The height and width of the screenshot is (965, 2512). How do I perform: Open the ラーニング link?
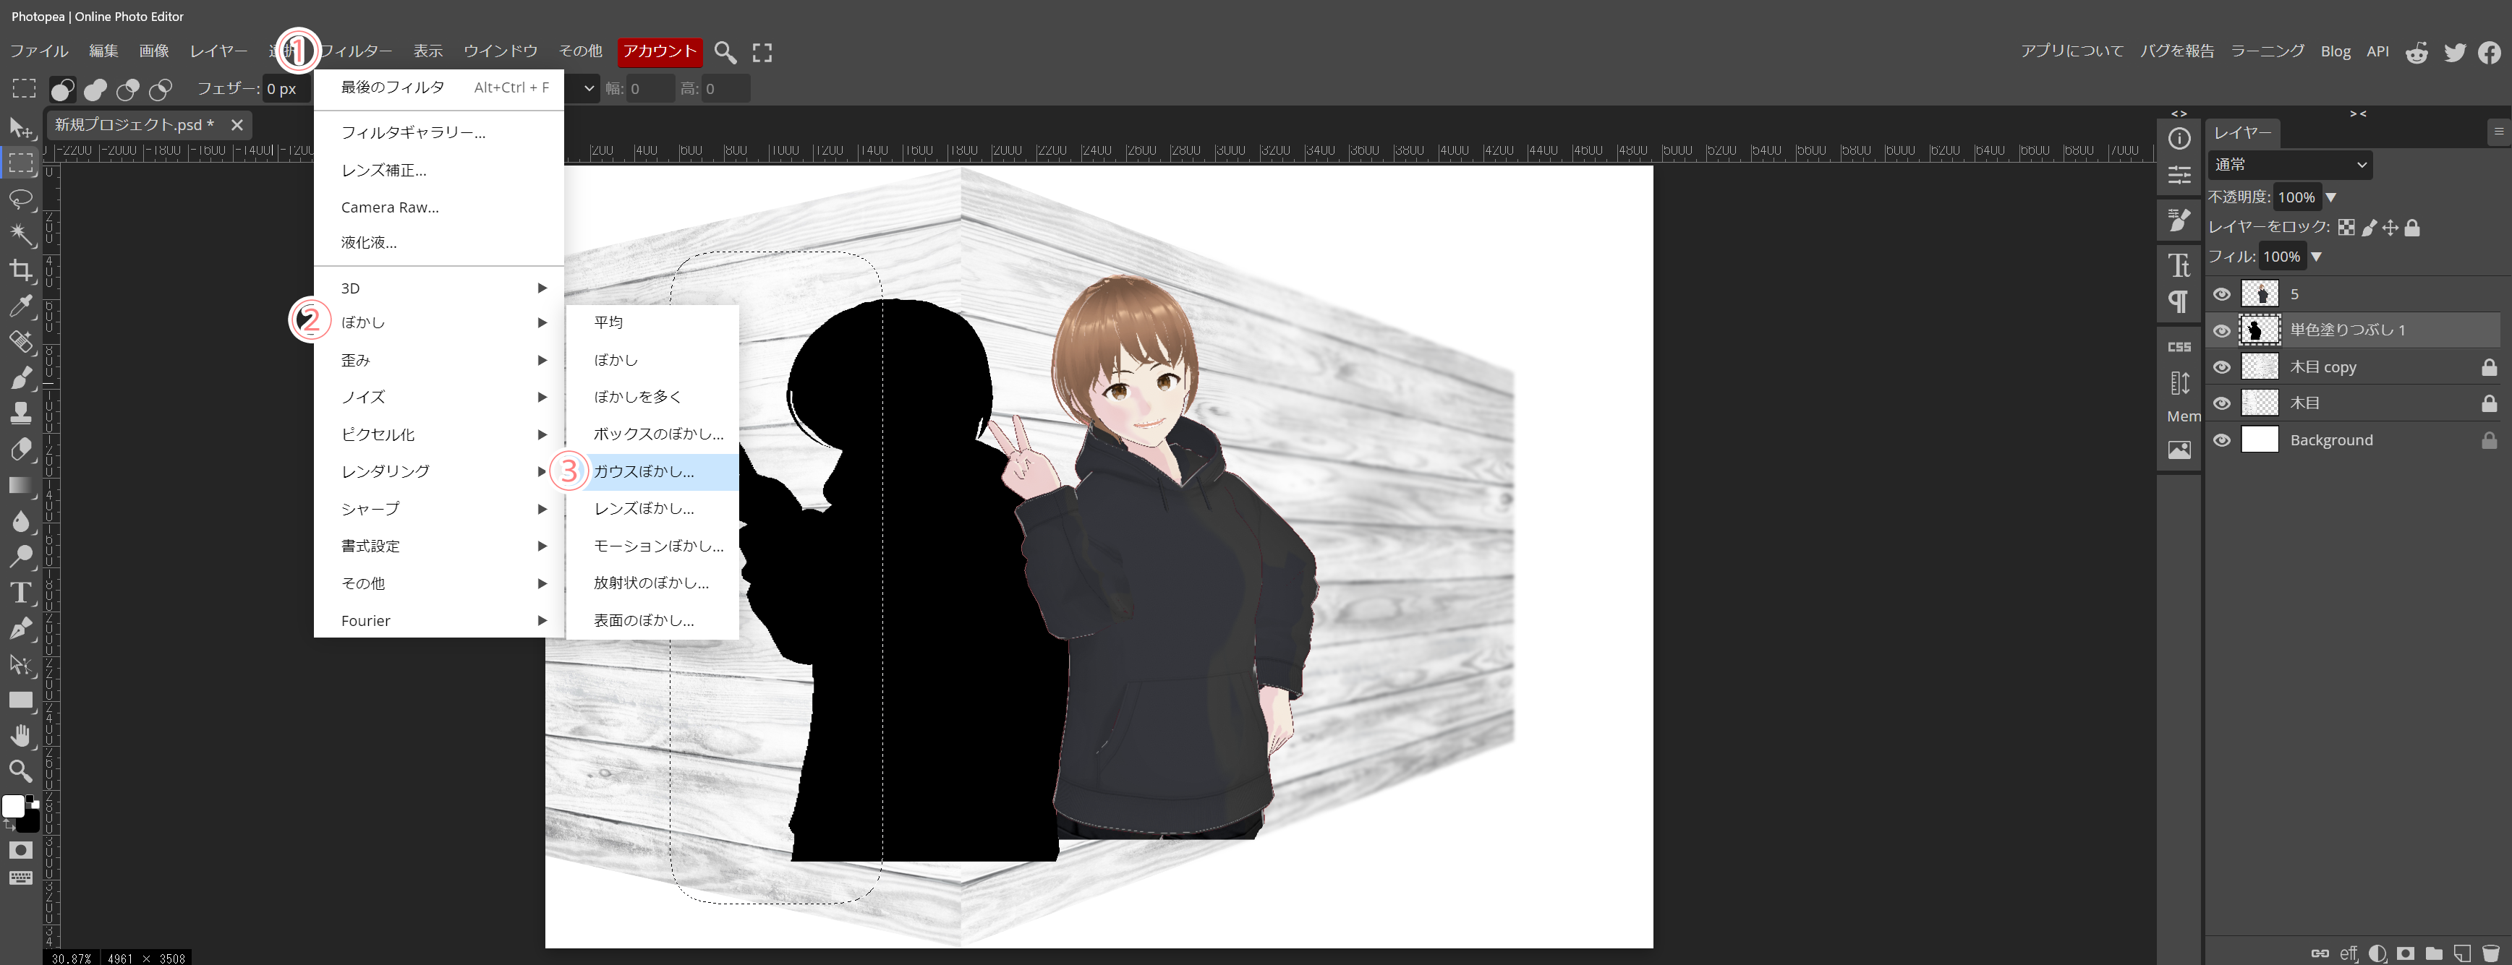point(2268,51)
